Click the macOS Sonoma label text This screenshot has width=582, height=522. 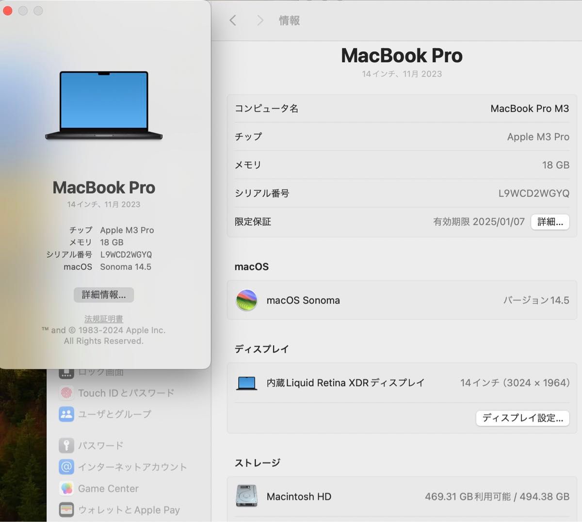click(303, 300)
